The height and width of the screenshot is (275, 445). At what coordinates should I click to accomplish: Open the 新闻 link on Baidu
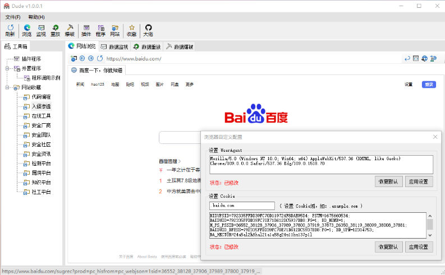click(x=80, y=85)
